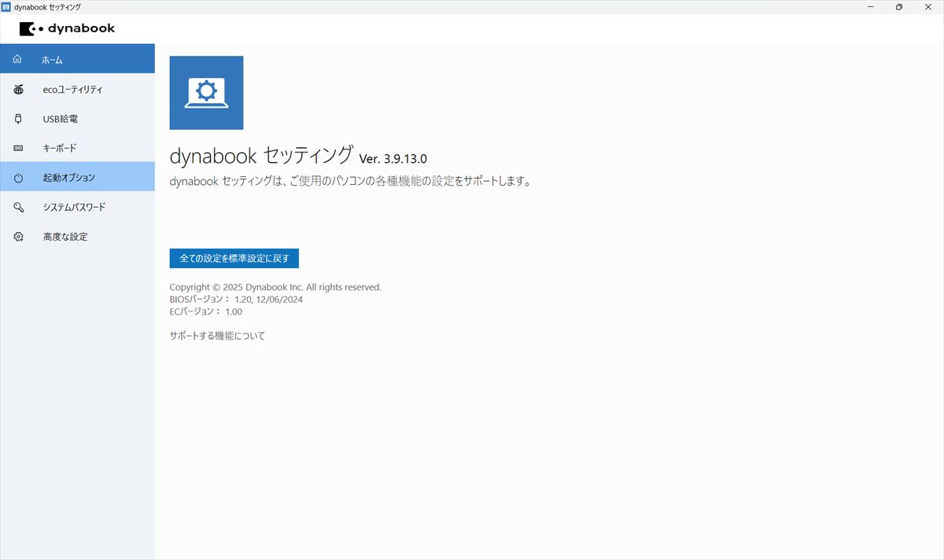Viewport: 944px width, 560px height.
Task: Click 全ての設定を標準設定に戻す button
Action: 234,258
